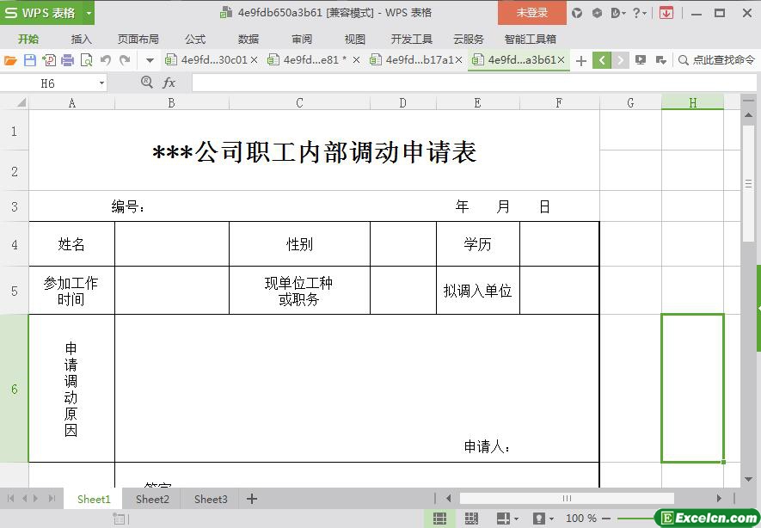The image size is (761, 528).
Task: Add a new document tab with plus
Action: [x=581, y=61]
